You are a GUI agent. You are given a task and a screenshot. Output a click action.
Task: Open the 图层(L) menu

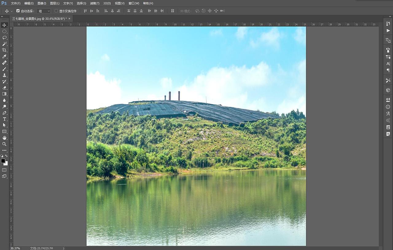click(x=55, y=3)
